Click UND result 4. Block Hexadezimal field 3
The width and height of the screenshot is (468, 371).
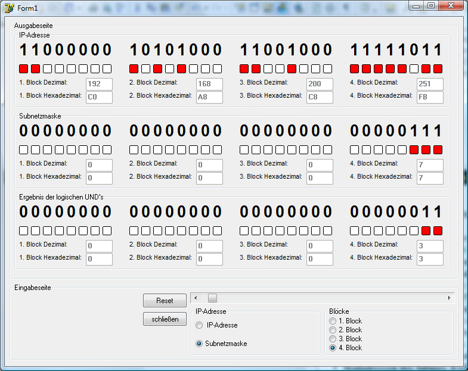(x=430, y=259)
